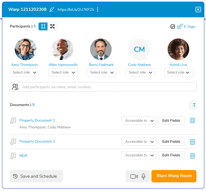Click Save and Schedule button
Image resolution: width=206 pixels, height=191 pixels.
(x=36, y=176)
